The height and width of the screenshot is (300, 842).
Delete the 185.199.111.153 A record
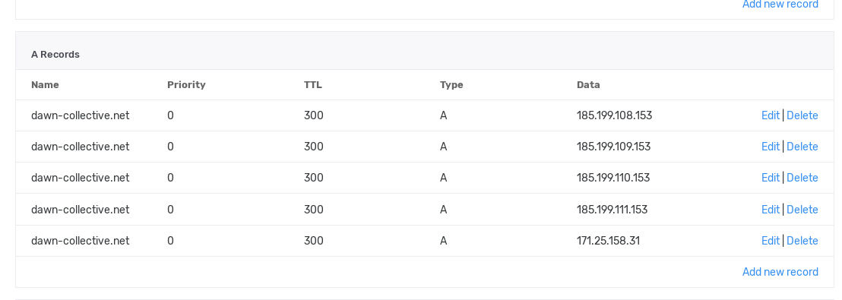pos(802,210)
